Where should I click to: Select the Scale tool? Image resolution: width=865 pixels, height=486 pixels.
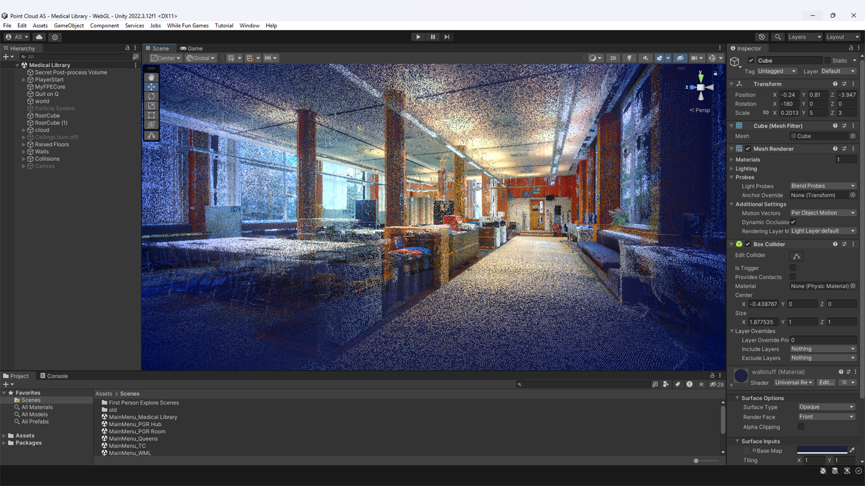coord(151,106)
